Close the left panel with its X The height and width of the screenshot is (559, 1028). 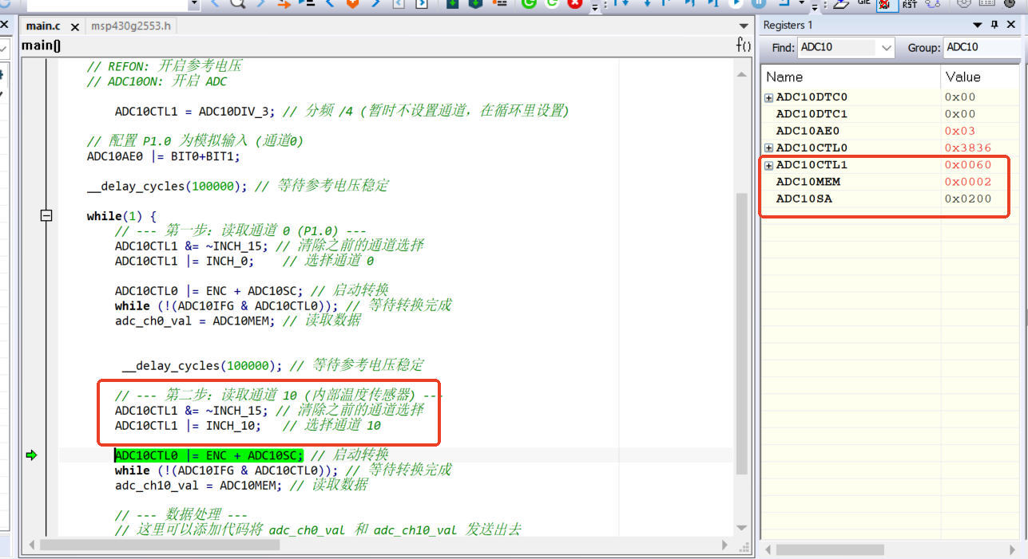pos(3,26)
